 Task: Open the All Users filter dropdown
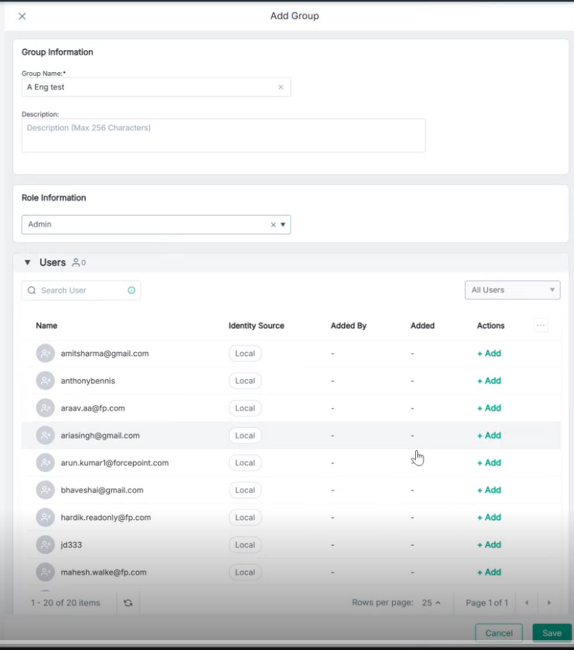click(512, 290)
